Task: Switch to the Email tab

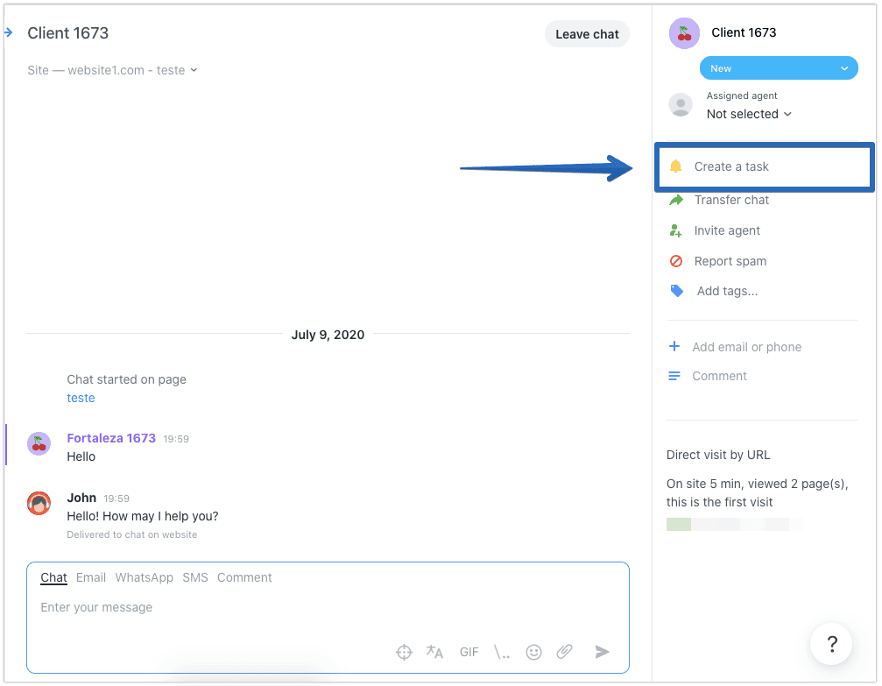Action: (x=91, y=577)
